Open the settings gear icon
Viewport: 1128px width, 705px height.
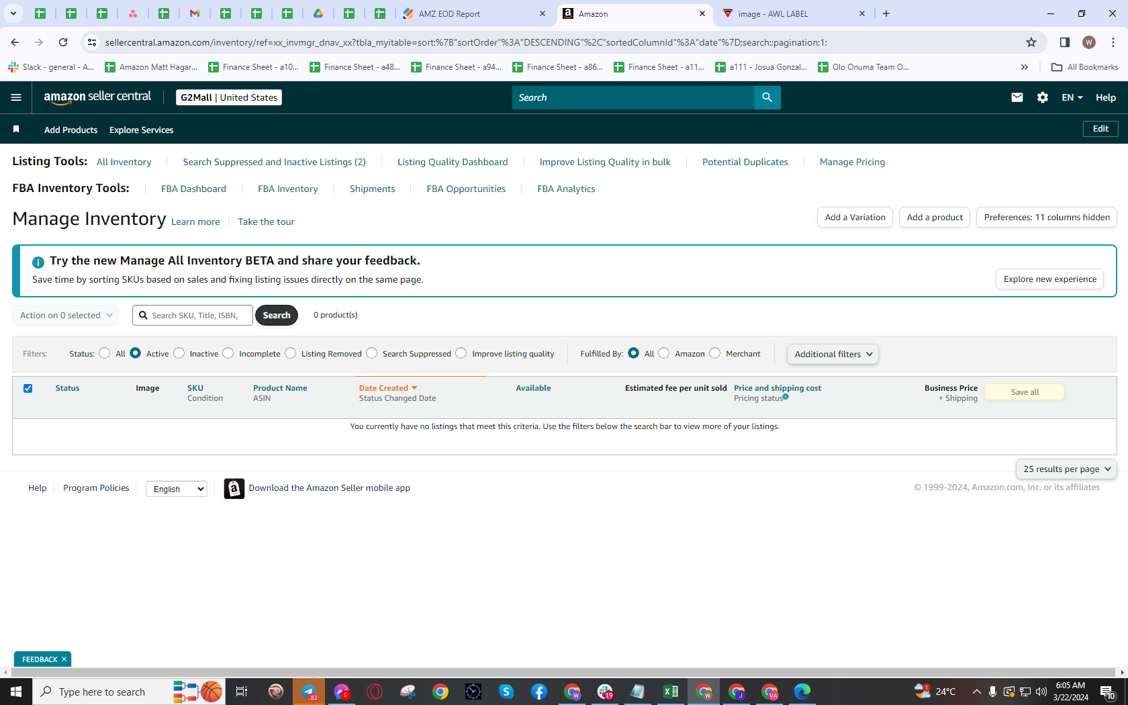pos(1042,97)
